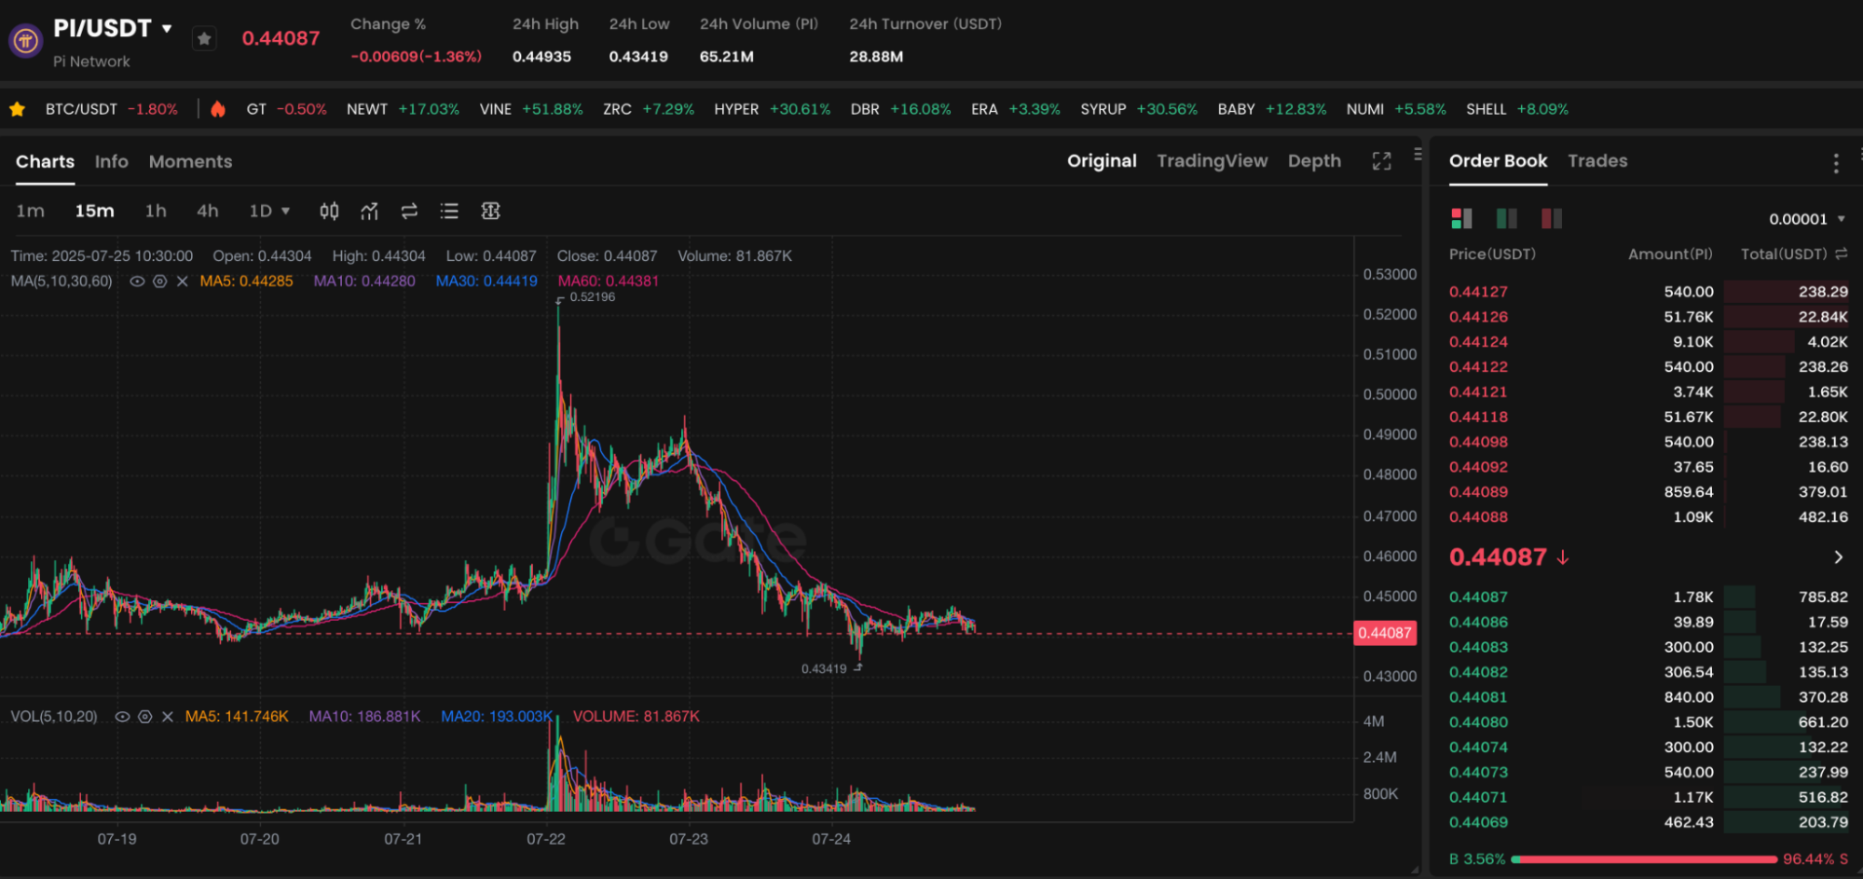
Task: Click the hot flame icon in ticker bar
Action: point(218,109)
